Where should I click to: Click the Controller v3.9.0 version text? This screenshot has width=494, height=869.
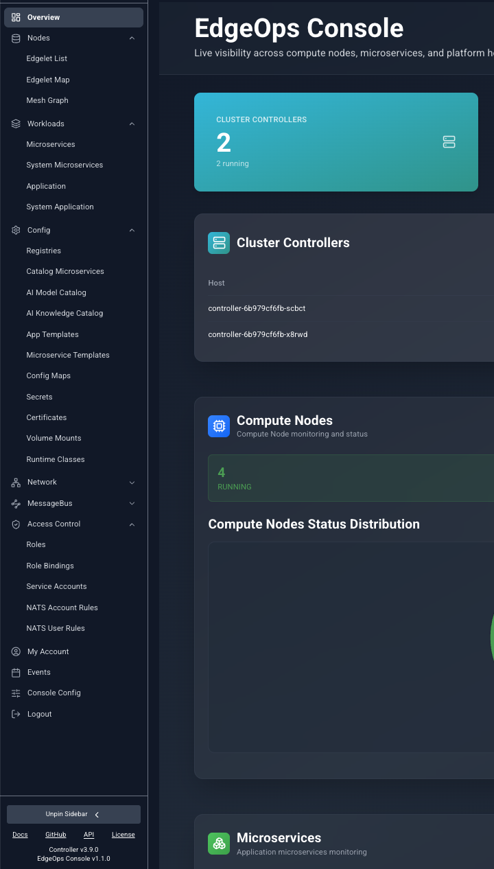[x=73, y=850]
